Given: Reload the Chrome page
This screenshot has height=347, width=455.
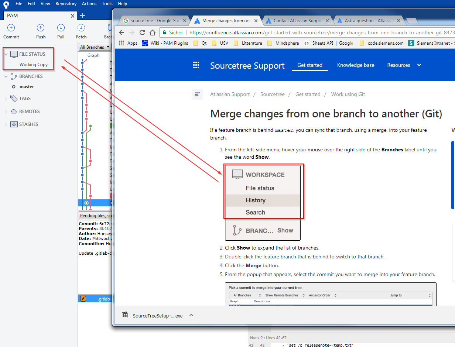Looking at the screenshot, I should (x=142, y=32).
